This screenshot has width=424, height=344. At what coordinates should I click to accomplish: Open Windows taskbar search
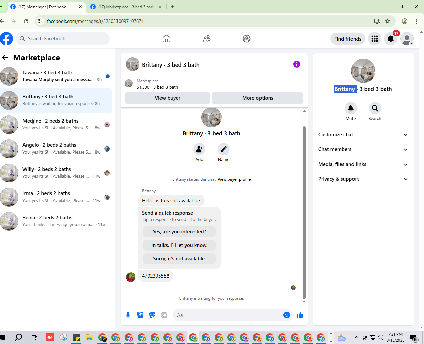pyautogui.click(x=19, y=337)
